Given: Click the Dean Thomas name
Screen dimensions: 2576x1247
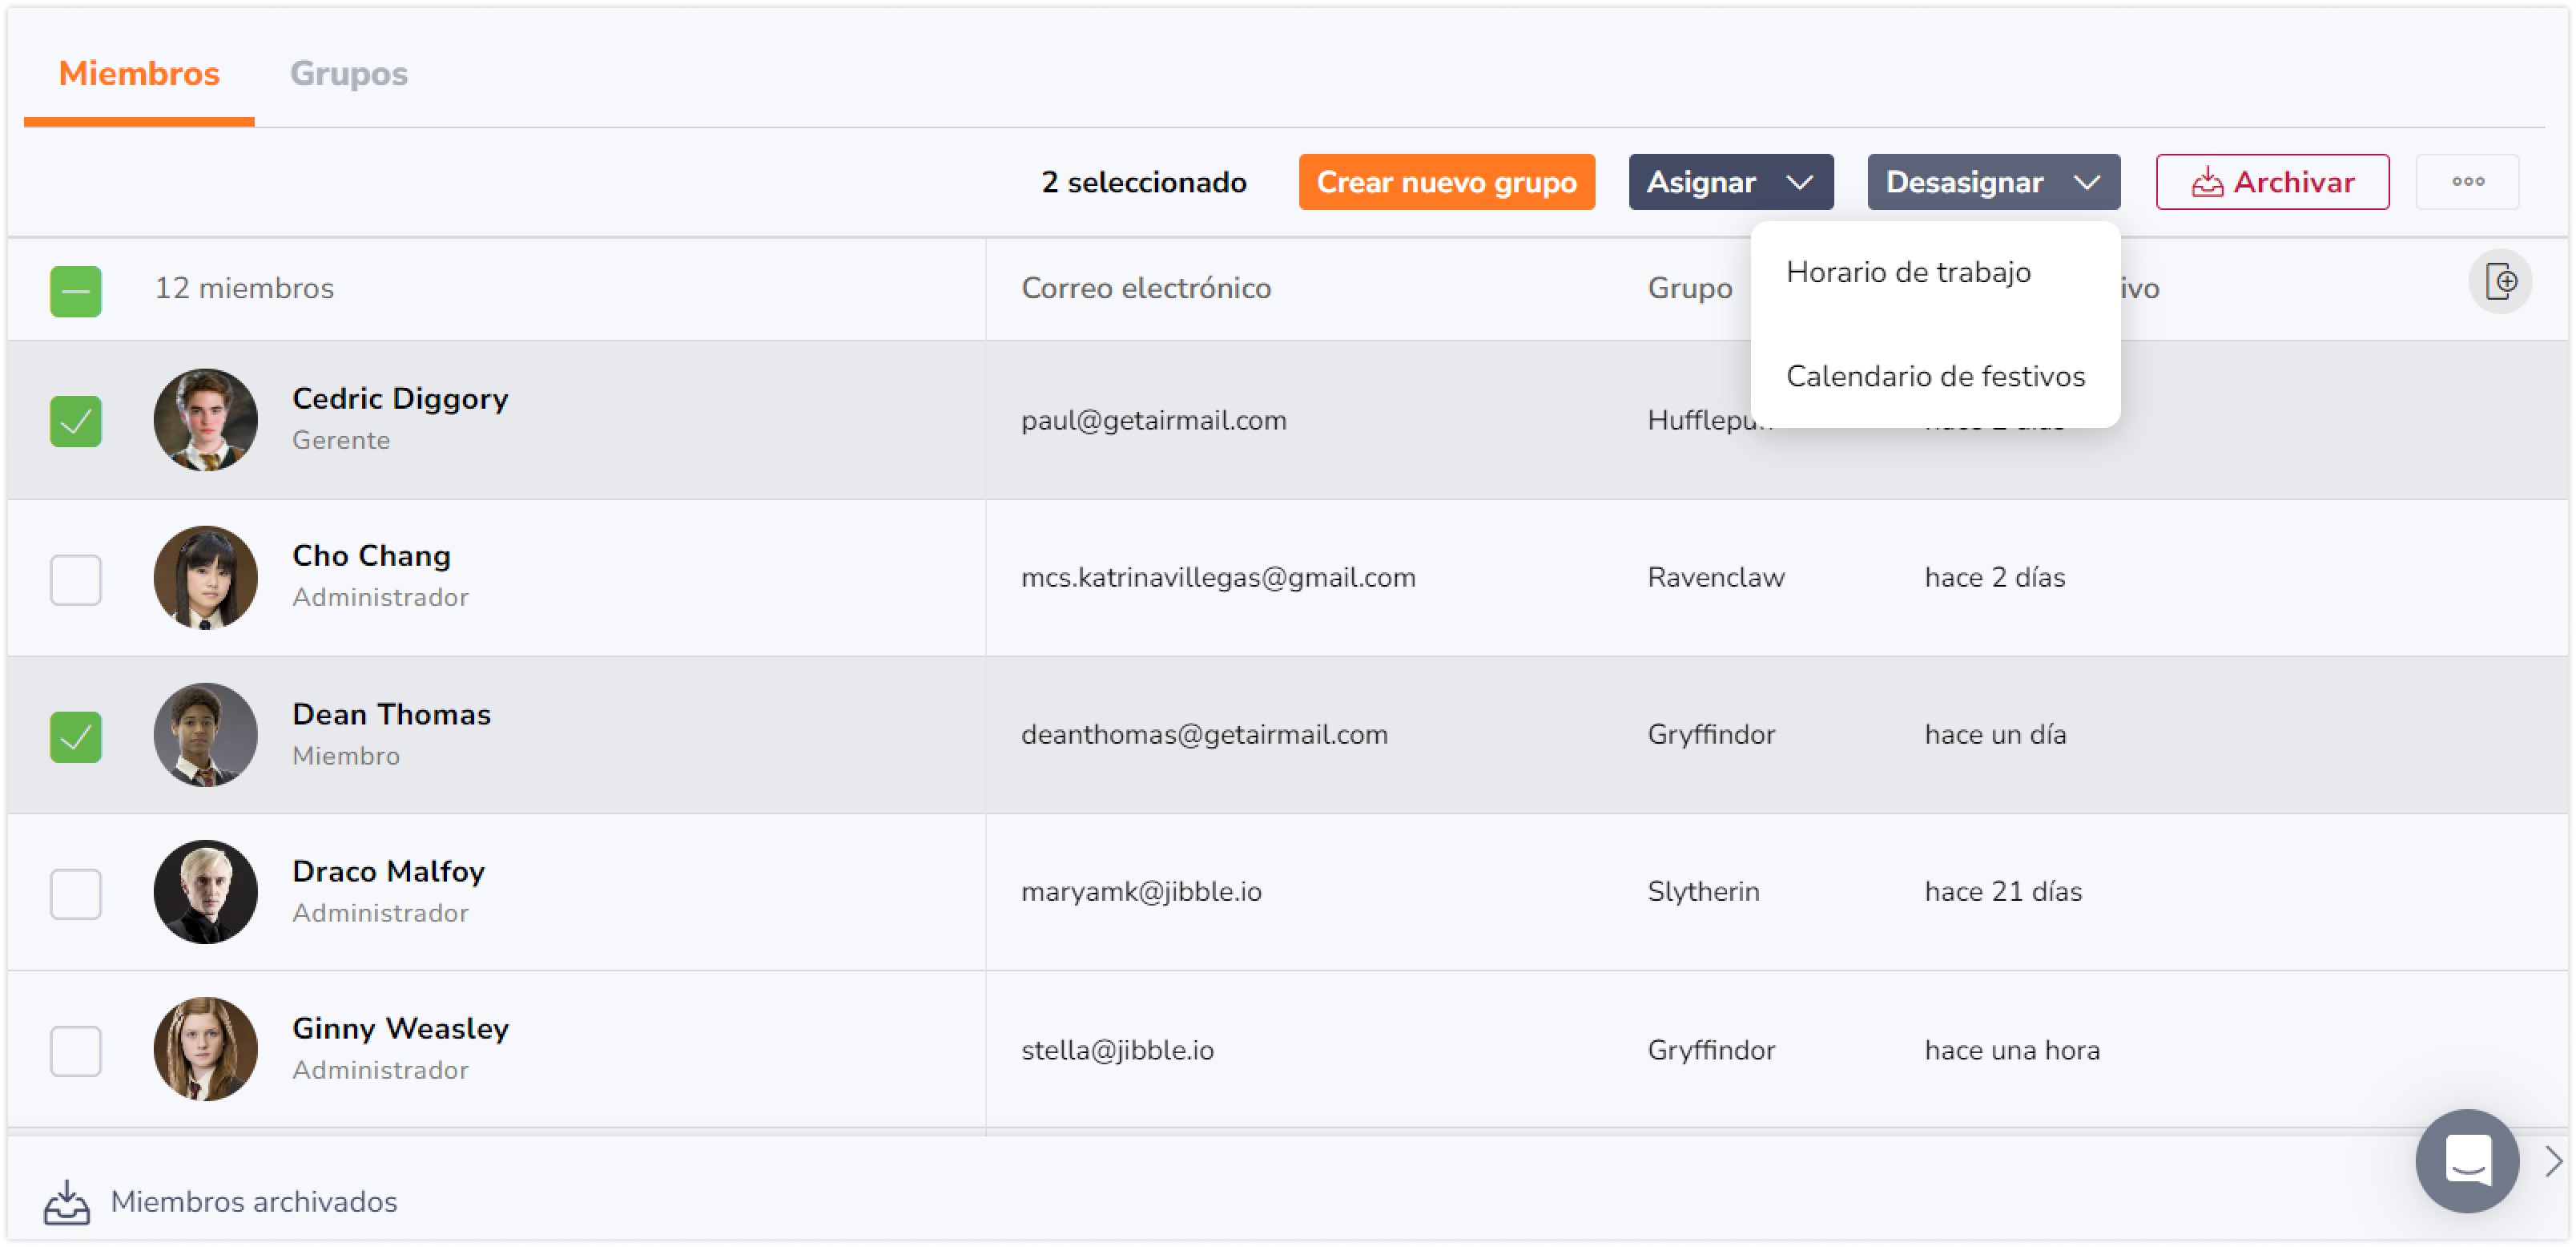Looking at the screenshot, I should (x=391, y=713).
